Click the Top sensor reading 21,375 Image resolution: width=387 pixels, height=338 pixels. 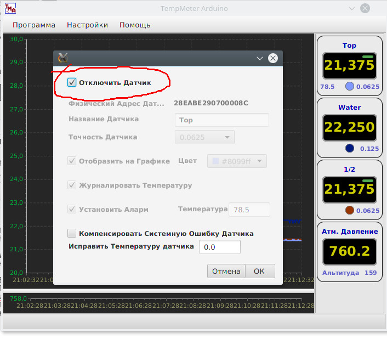pyautogui.click(x=350, y=65)
